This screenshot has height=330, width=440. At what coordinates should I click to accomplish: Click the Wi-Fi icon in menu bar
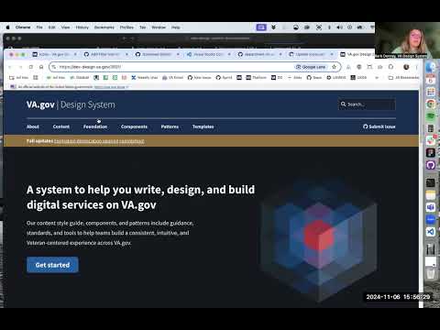[372, 27]
